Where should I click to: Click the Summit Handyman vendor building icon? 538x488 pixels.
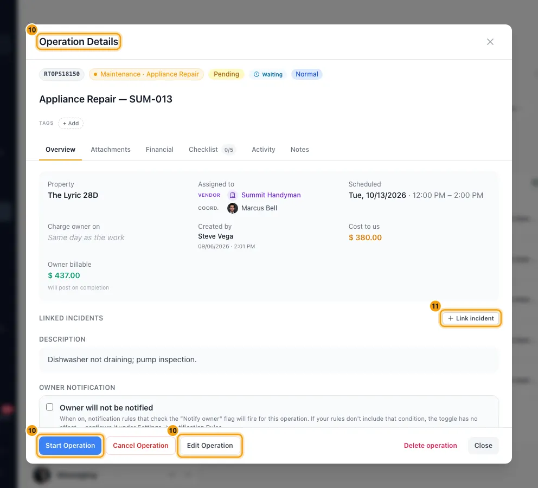click(x=233, y=195)
